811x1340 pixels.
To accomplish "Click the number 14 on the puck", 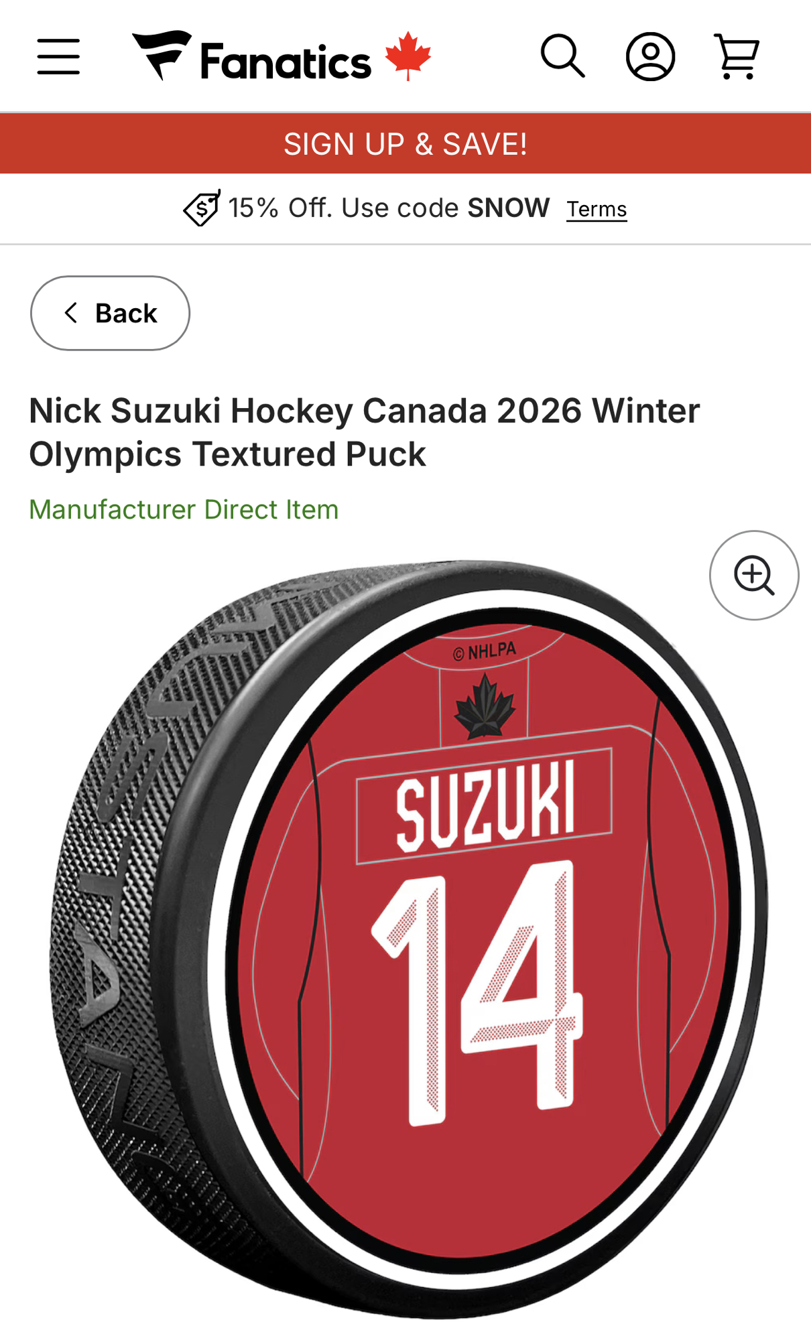I will tap(477, 992).
